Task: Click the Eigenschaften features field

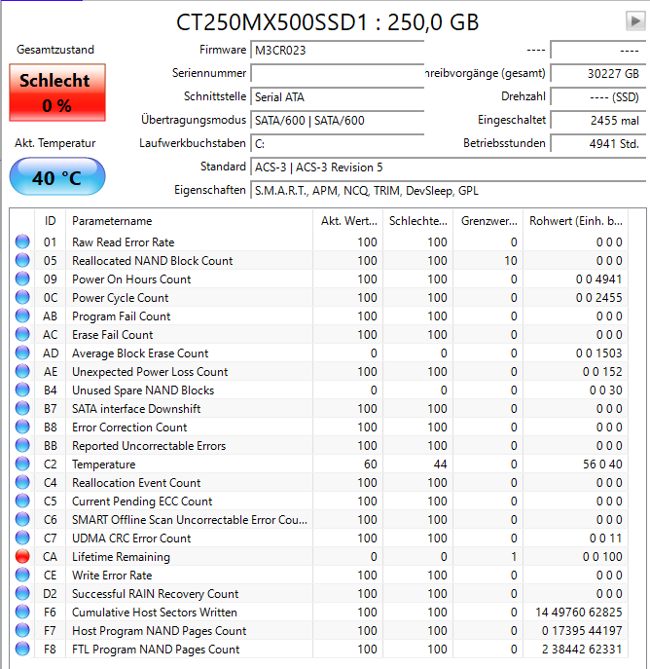Action: (449, 191)
